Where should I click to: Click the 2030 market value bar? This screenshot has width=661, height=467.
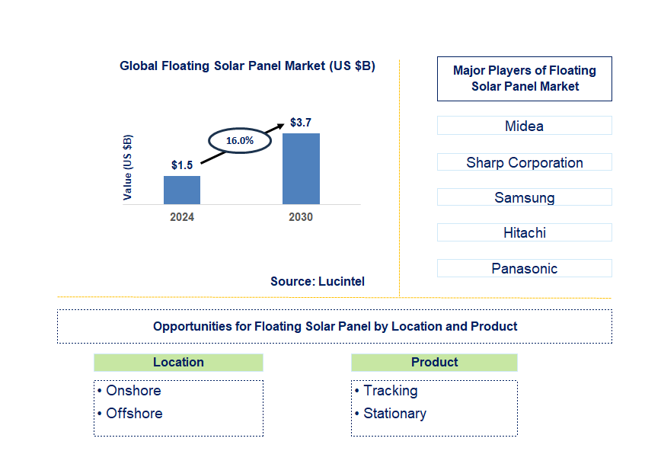pos(300,169)
